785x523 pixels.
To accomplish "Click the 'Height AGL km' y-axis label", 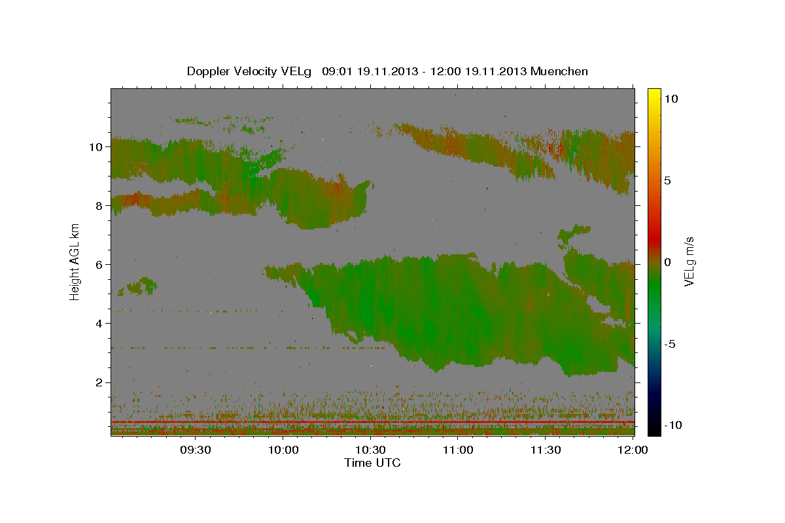I will click(75, 261).
